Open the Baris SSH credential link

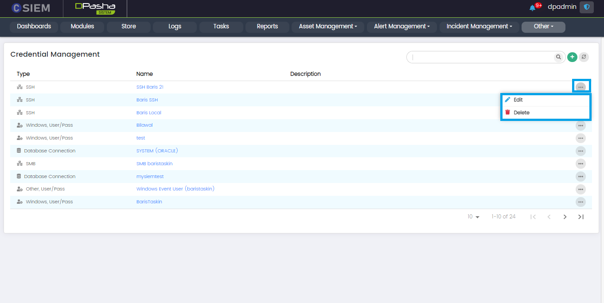(x=147, y=100)
